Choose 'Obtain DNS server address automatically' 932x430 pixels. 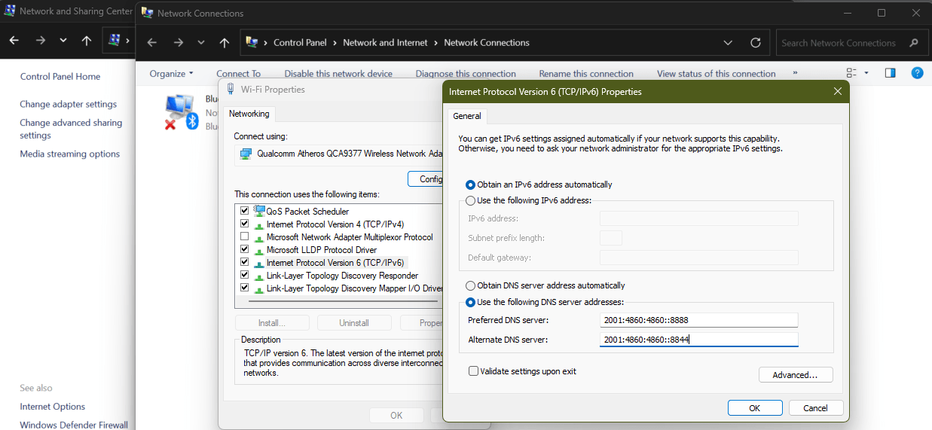(471, 286)
